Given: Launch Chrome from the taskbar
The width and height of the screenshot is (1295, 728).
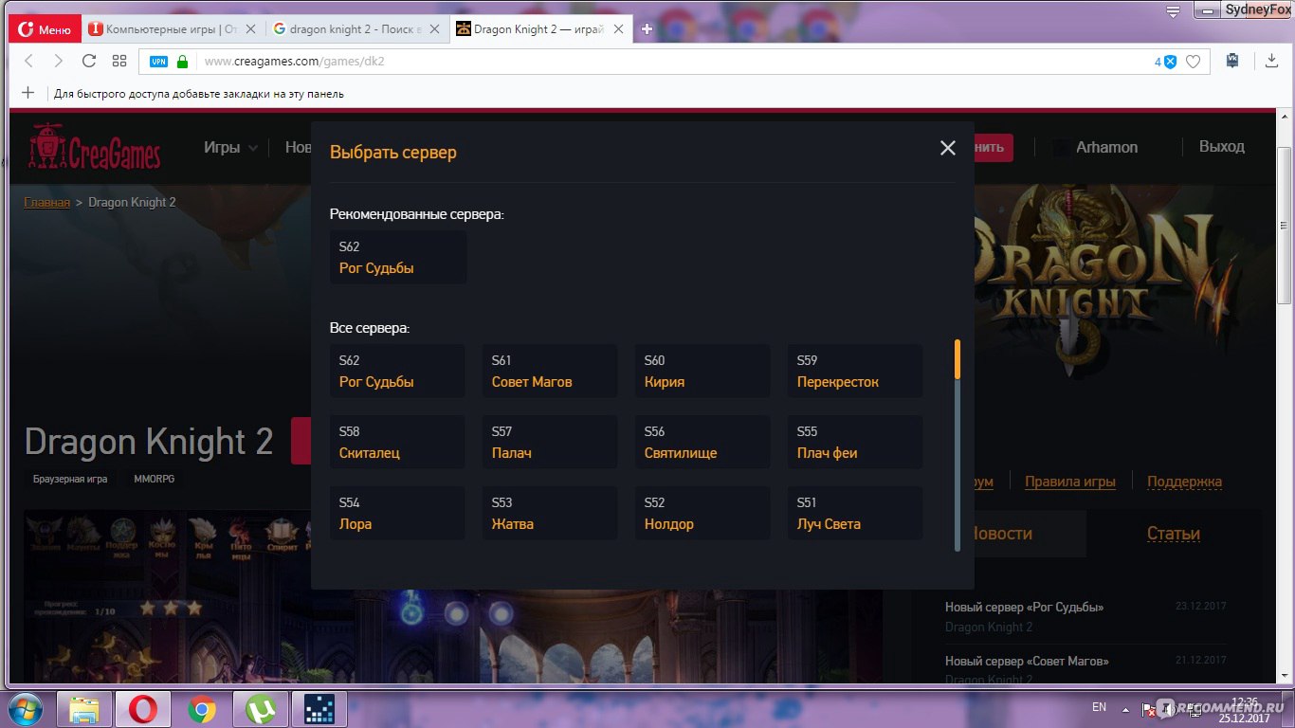Looking at the screenshot, I should coord(201,709).
